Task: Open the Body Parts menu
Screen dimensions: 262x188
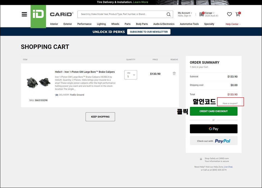Action: click(x=142, y=24)
